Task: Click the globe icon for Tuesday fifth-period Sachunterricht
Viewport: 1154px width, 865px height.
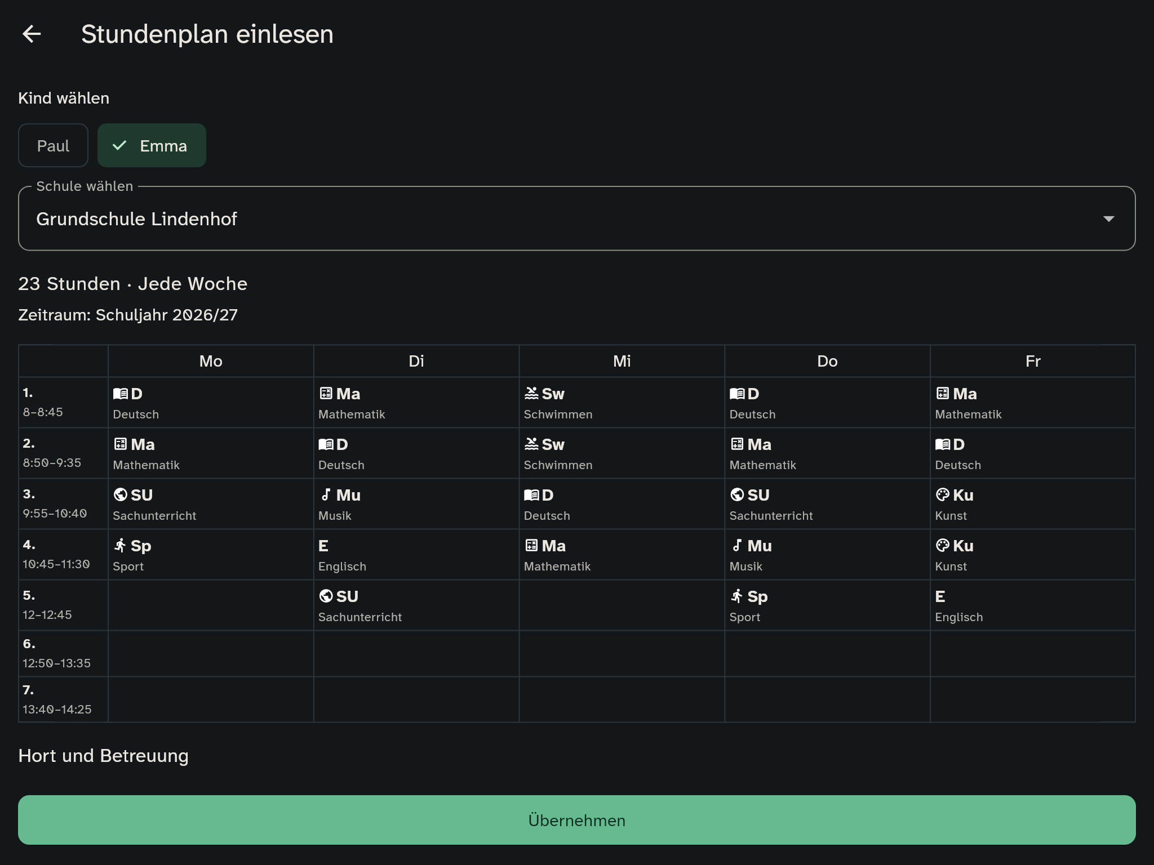Action: tap(326, 596)
